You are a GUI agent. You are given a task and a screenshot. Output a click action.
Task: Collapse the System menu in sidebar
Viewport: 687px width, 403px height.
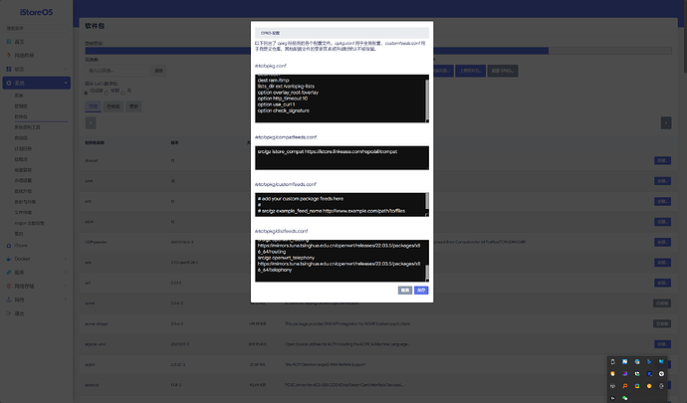click(20, 83)
